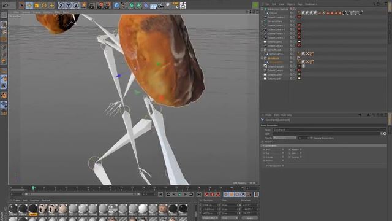Screen dimensions: 392x221
Task: Open Material Manager Create menu
Action: pos(17,201)
